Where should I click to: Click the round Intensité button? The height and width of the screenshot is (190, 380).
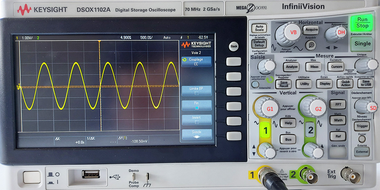[x=255, y=84]
